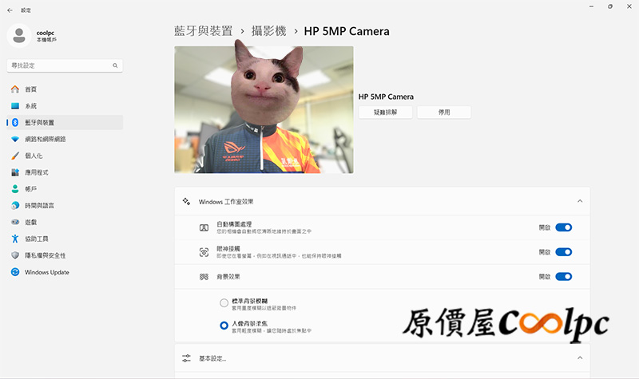Click the Windows 工作室效果 sparkle icon
This screenshot has height=379, width=639.
coord(186,202)
